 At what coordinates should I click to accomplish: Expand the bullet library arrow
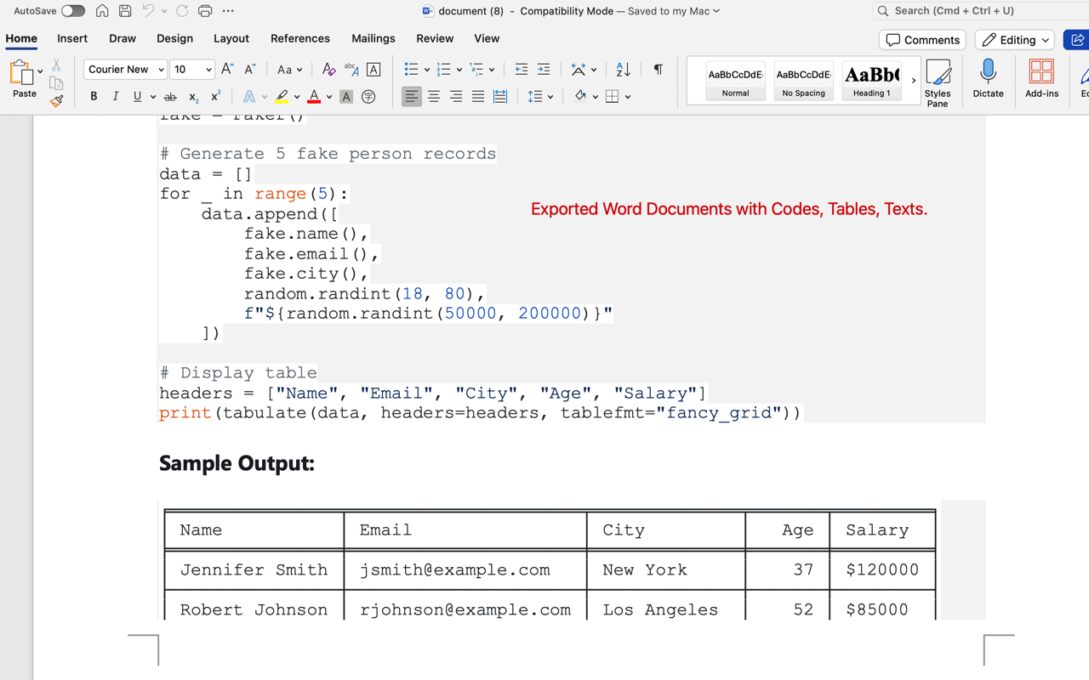coord(426,70)
